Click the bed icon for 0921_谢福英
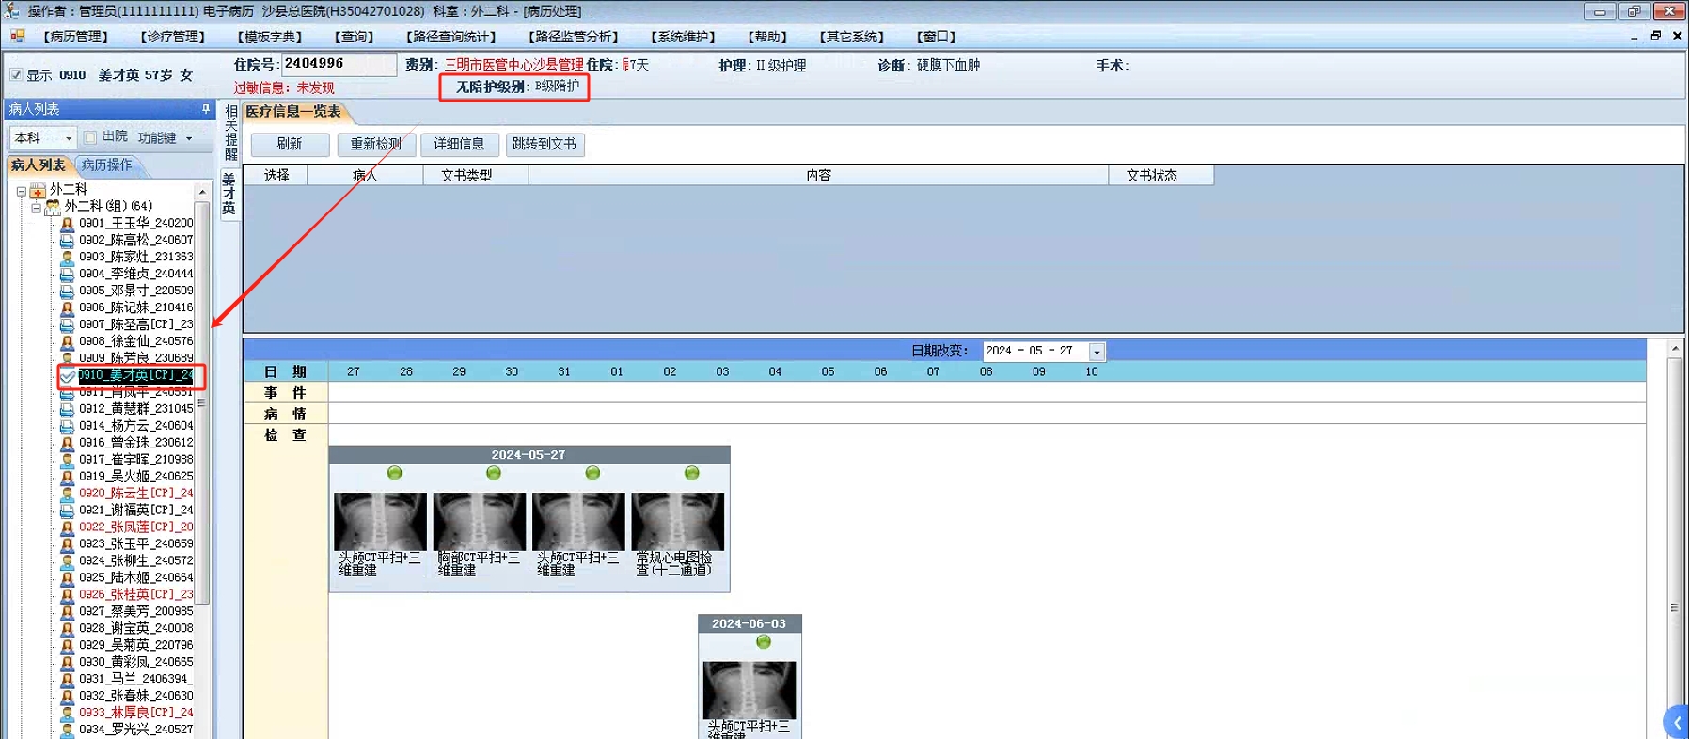The width and height of the screenshot is (1689, 739). click(68, 511)
